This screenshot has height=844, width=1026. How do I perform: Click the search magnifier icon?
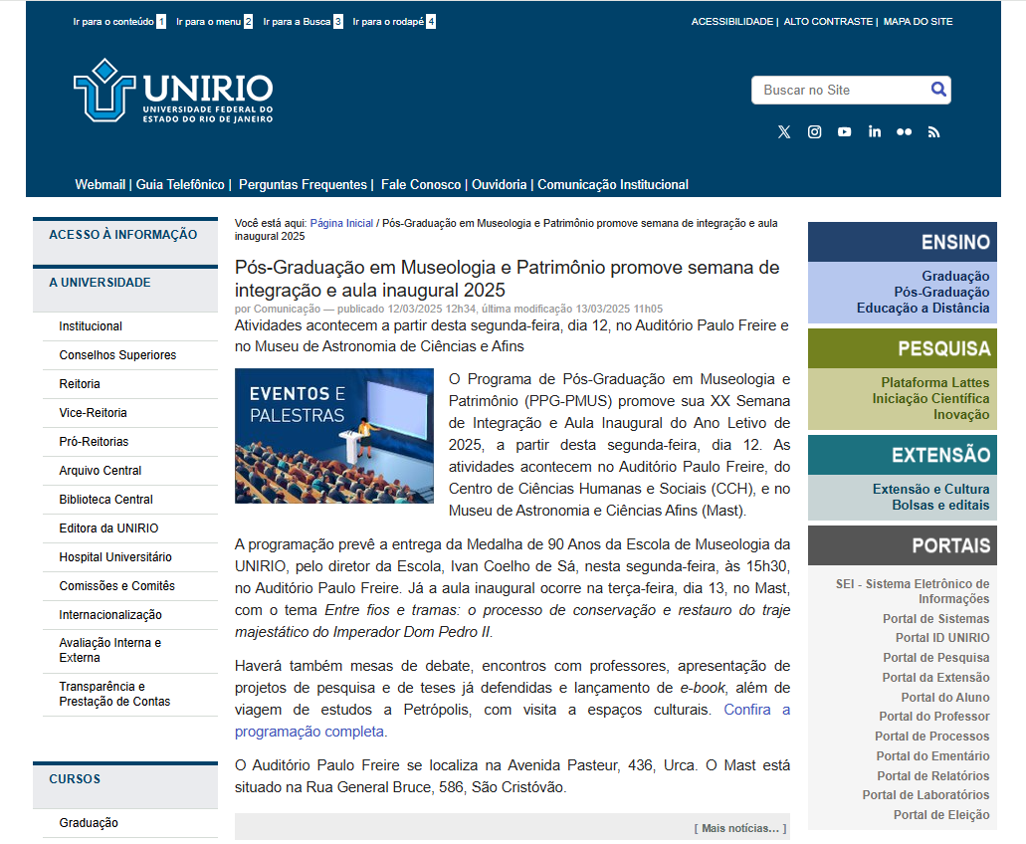938,89
